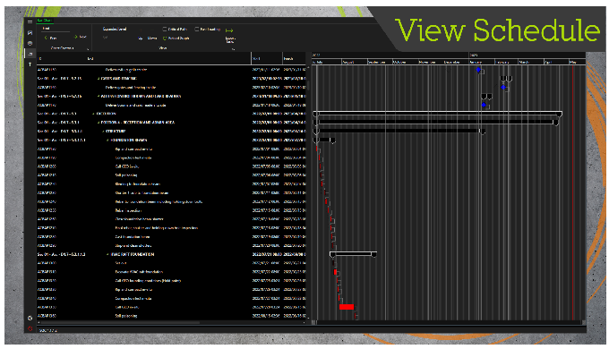The height and width of the screenshot is (349, 609).
Task: Collapse the RAFT FOUNDATION group
Action: click(108, 255)
